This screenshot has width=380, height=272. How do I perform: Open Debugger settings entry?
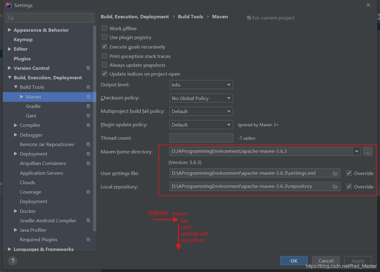[x=31, y=135]
